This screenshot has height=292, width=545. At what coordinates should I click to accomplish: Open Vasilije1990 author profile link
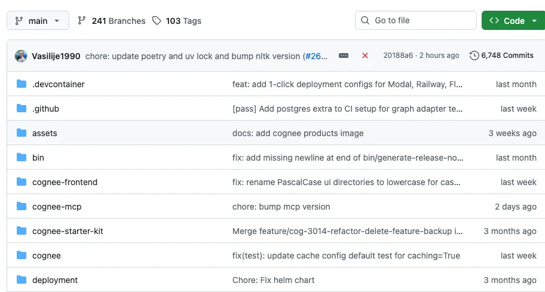pos(56,56)
